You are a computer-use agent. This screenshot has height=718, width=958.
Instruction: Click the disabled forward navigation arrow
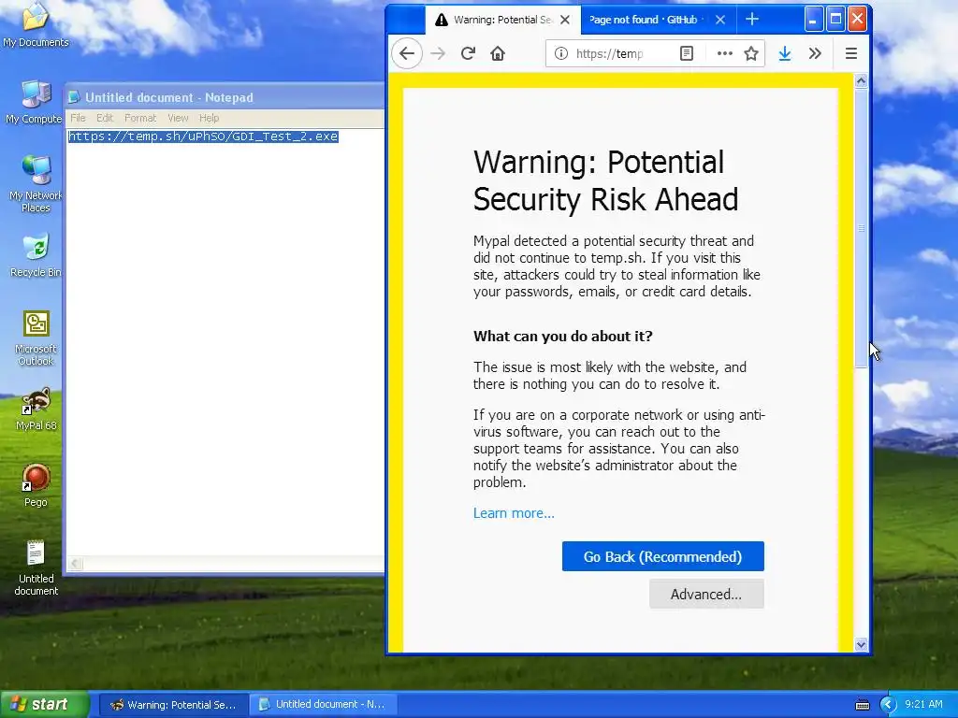(x=438, y=53)
